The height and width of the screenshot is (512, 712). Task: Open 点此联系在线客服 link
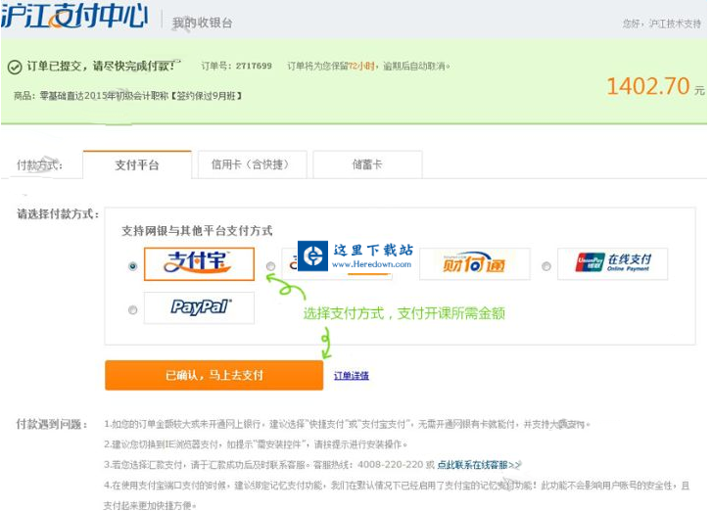pos(478,464)
